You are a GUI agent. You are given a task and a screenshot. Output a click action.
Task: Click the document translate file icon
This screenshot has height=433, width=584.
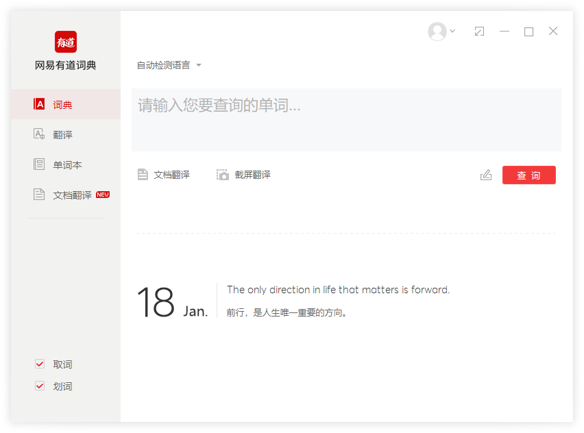143,175
